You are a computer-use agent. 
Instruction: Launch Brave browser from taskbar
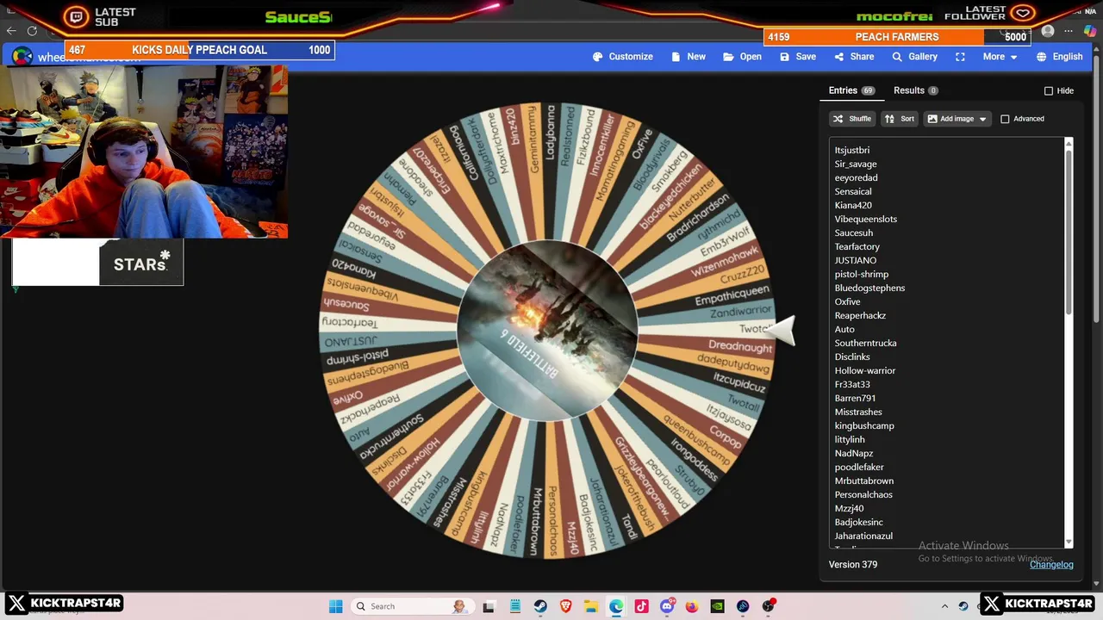(x=565, y=606)
